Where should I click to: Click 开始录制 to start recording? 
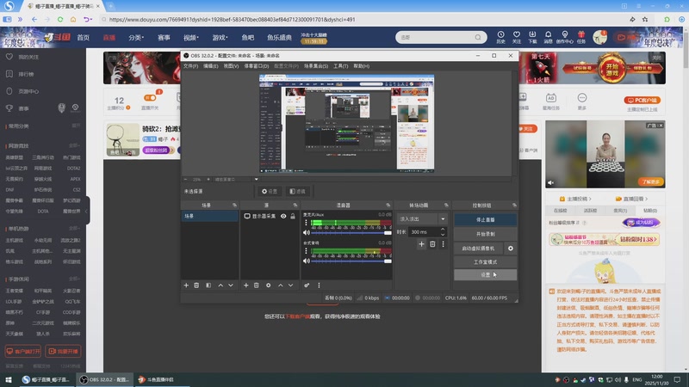[485, 234]
